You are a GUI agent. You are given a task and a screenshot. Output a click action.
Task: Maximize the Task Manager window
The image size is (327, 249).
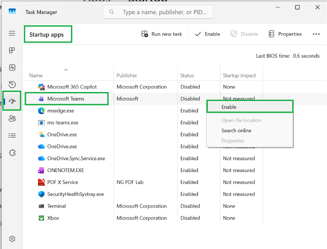click(x=297, y=7)
